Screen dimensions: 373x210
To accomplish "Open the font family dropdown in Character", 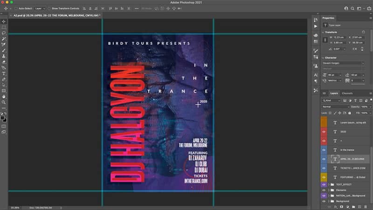I will pos(343,63).
